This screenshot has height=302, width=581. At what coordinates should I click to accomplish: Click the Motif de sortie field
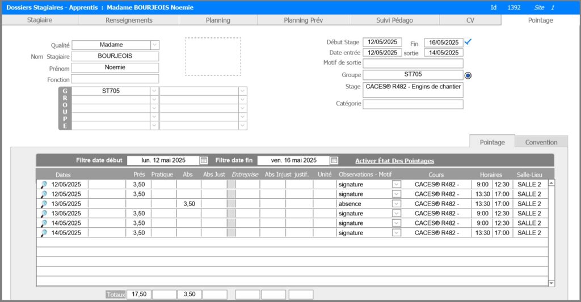(412, 63)
